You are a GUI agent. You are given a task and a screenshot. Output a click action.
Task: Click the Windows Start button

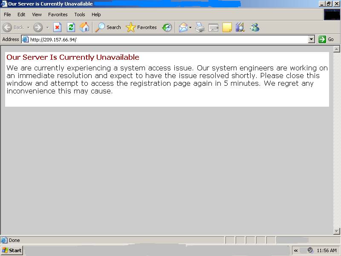click(12, 250)
